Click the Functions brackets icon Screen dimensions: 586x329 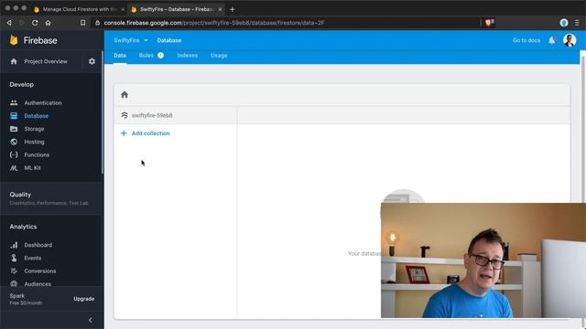tap(14, 154)
